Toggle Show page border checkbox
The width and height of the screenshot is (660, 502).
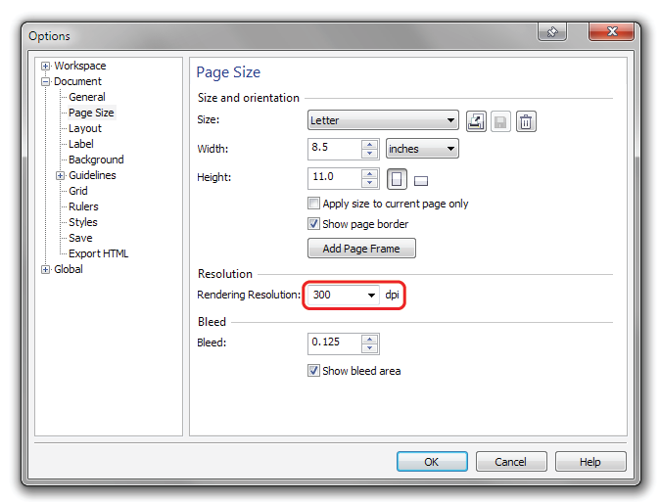pos(313,224)
